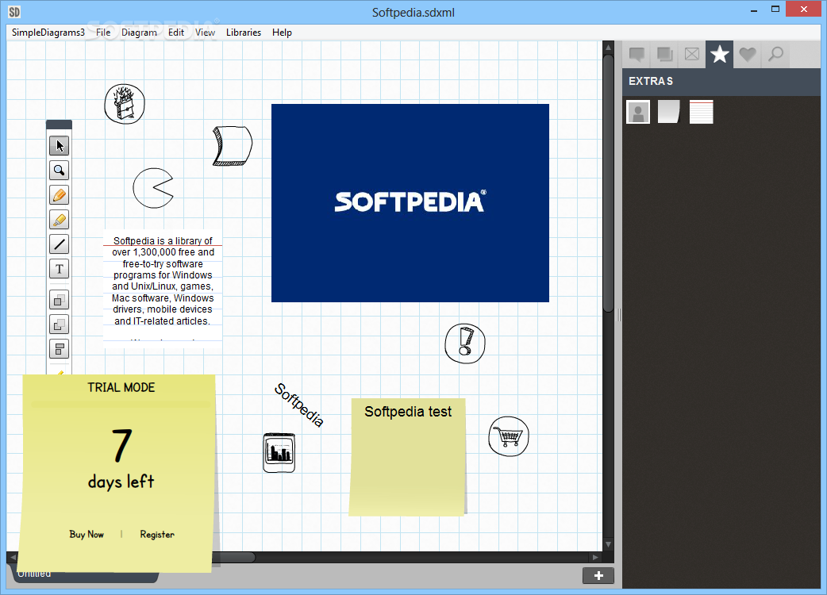Screen dimensions: 827x595
Task: Select the 'Softpedia test' sticky note
Action: [408, 457]
